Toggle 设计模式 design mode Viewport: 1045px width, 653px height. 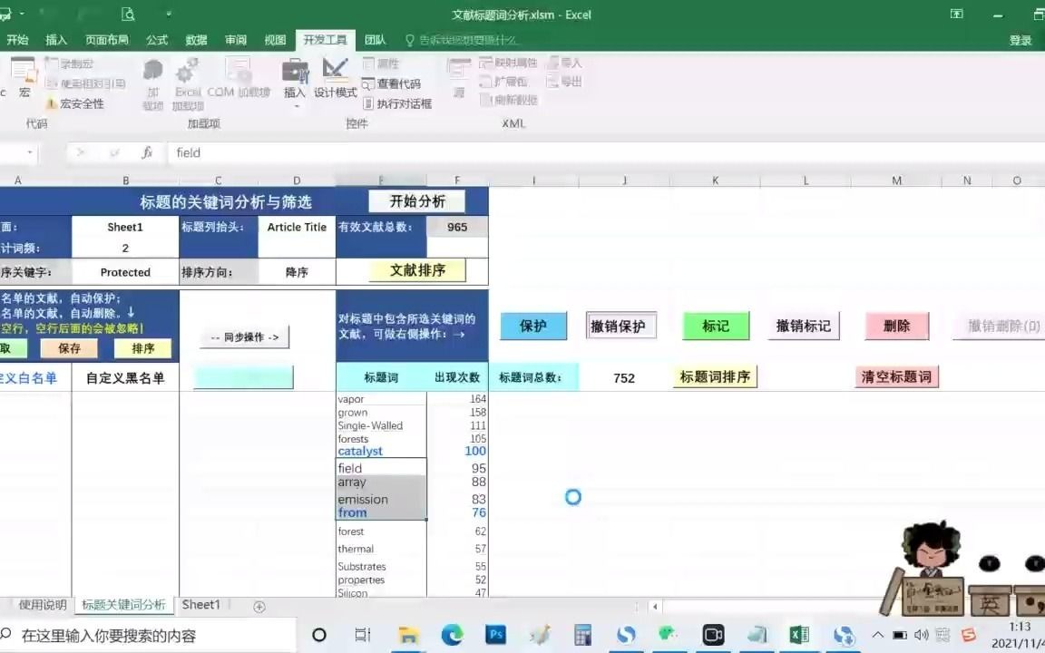click(x=335, y=80)
